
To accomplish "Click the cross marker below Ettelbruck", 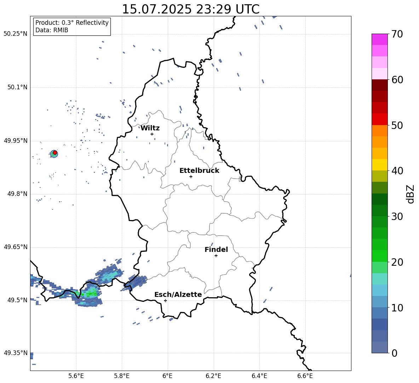I will [191, 176].
